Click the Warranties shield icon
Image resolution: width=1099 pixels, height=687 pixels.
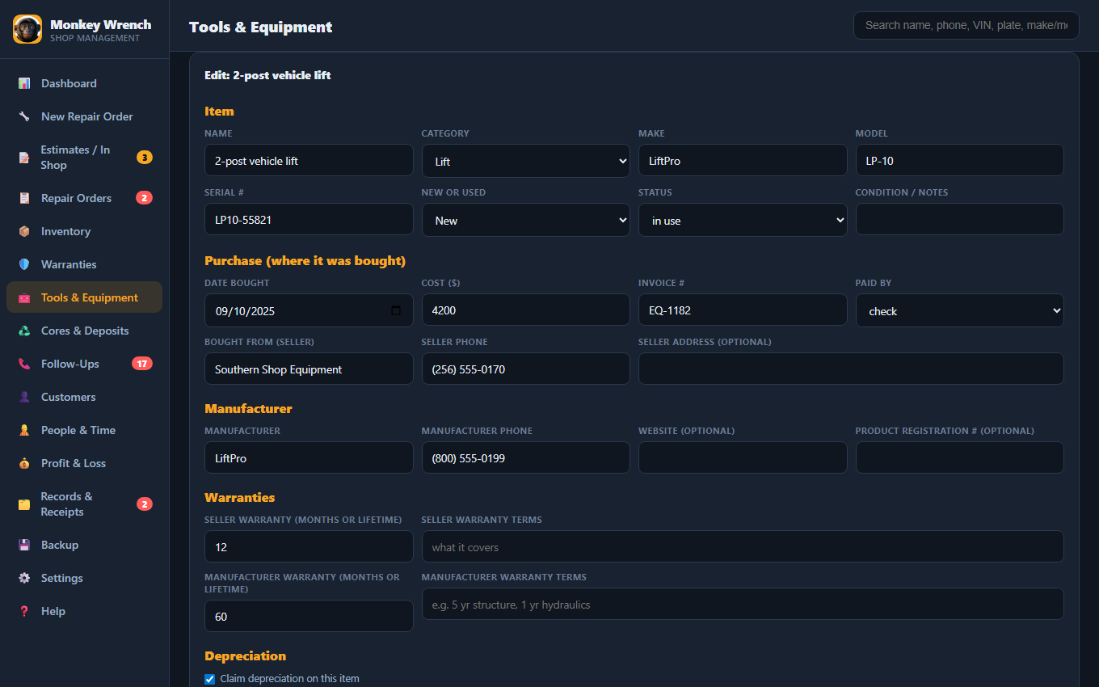[24, 264]
